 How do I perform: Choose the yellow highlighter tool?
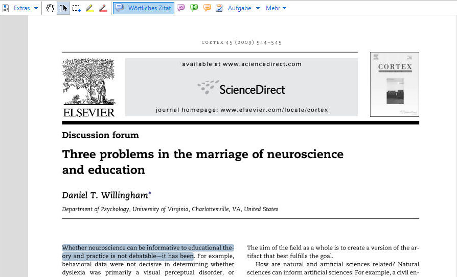tap(89, 8)
